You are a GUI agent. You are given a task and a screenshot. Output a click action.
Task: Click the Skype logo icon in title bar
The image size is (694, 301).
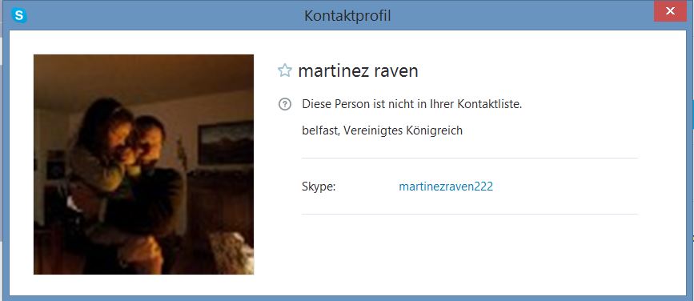click(x=19, y=15)
